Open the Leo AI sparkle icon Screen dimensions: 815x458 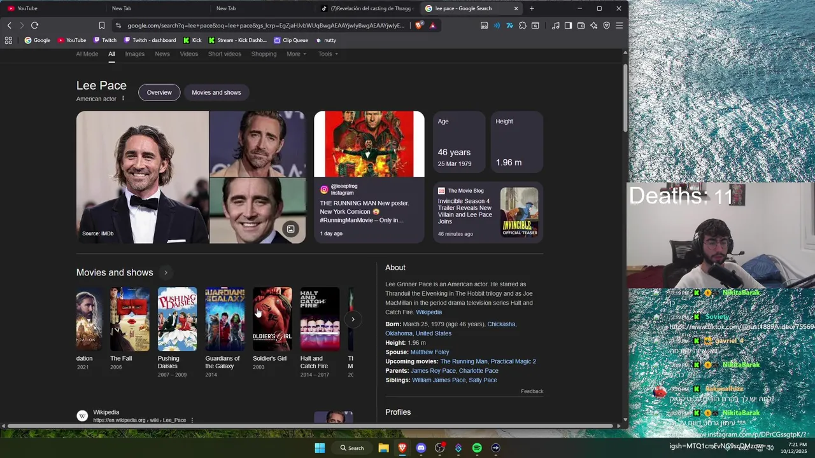coord(593,25)
